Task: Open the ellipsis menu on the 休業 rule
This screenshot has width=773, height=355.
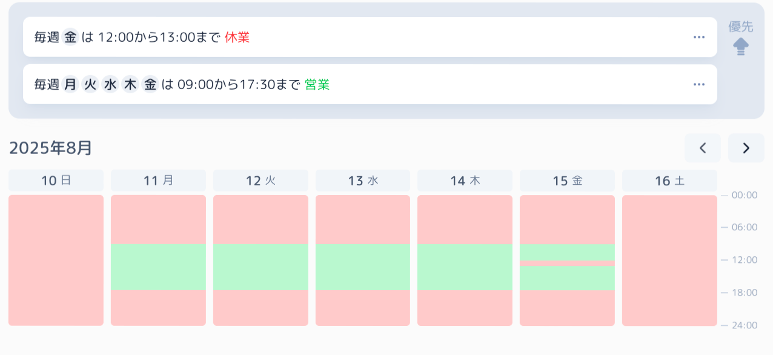Action: 699,37
